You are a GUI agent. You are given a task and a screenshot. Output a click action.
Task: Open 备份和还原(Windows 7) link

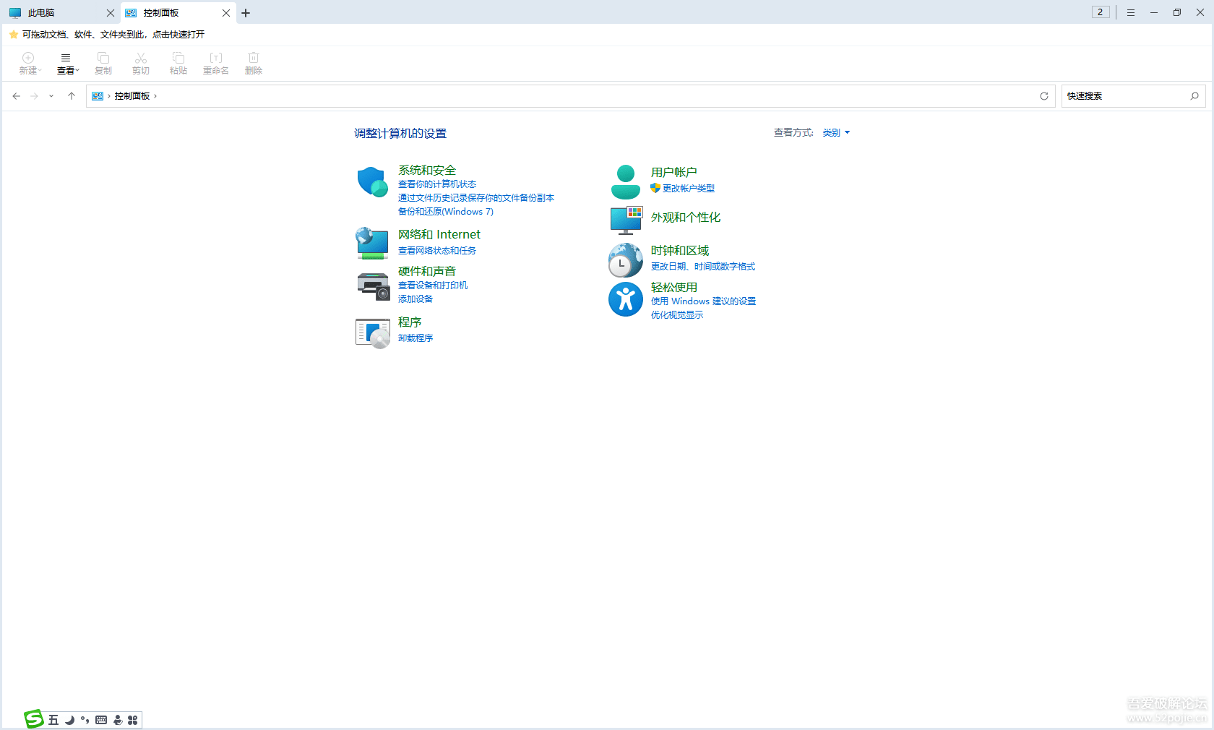(446, 212)
